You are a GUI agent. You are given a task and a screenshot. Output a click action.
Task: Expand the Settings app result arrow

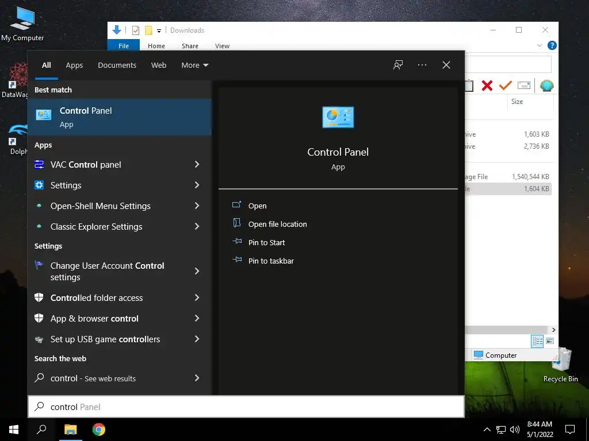coord(197,185)
